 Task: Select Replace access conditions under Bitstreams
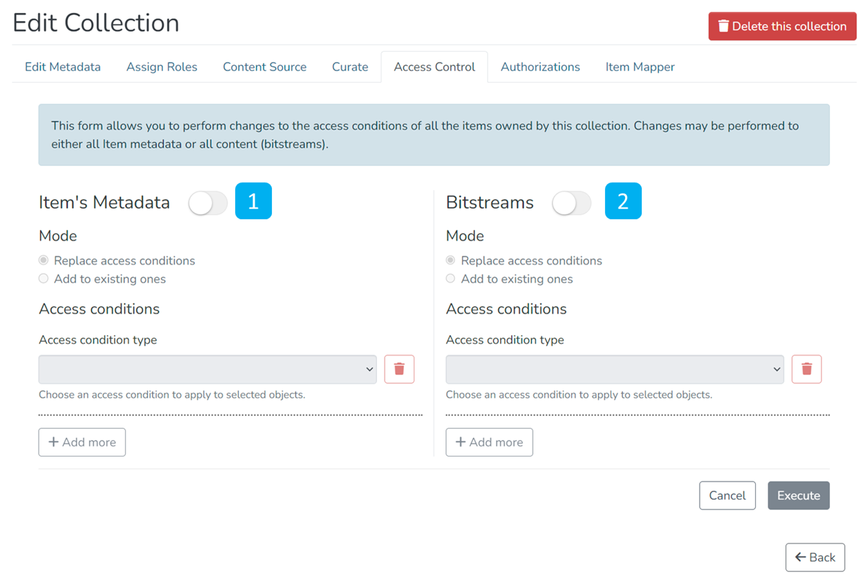[450, 261]
